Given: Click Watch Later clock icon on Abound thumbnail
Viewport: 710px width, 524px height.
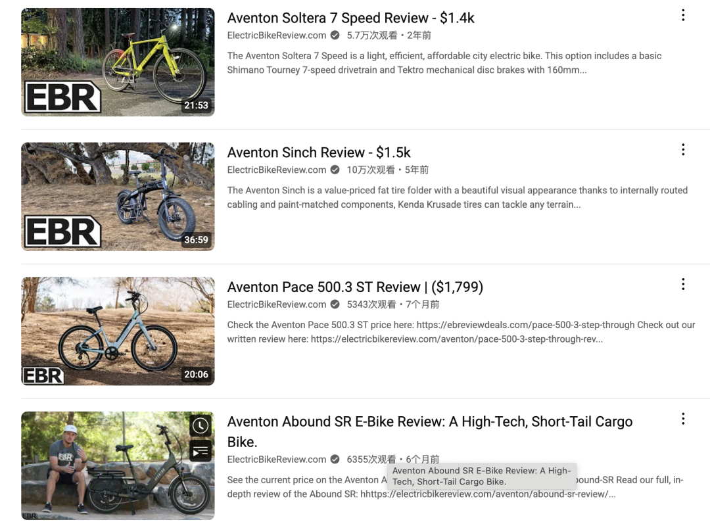Looking at the screenshot, I should click(x=200, y=425).
